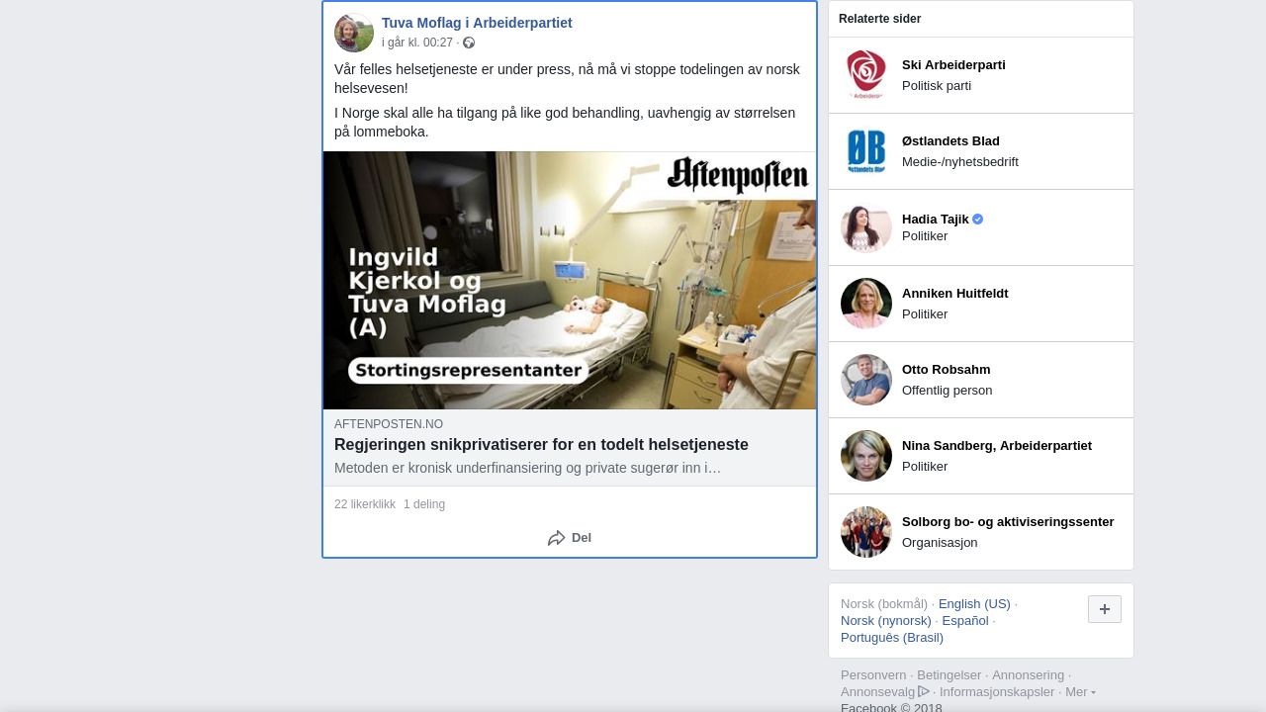Expand the Mer footer dropdown

pyautogui.click(x=1080, y=691)
